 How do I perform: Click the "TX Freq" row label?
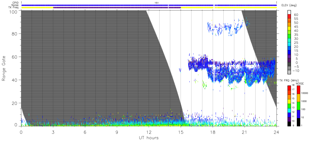[14, 8]
